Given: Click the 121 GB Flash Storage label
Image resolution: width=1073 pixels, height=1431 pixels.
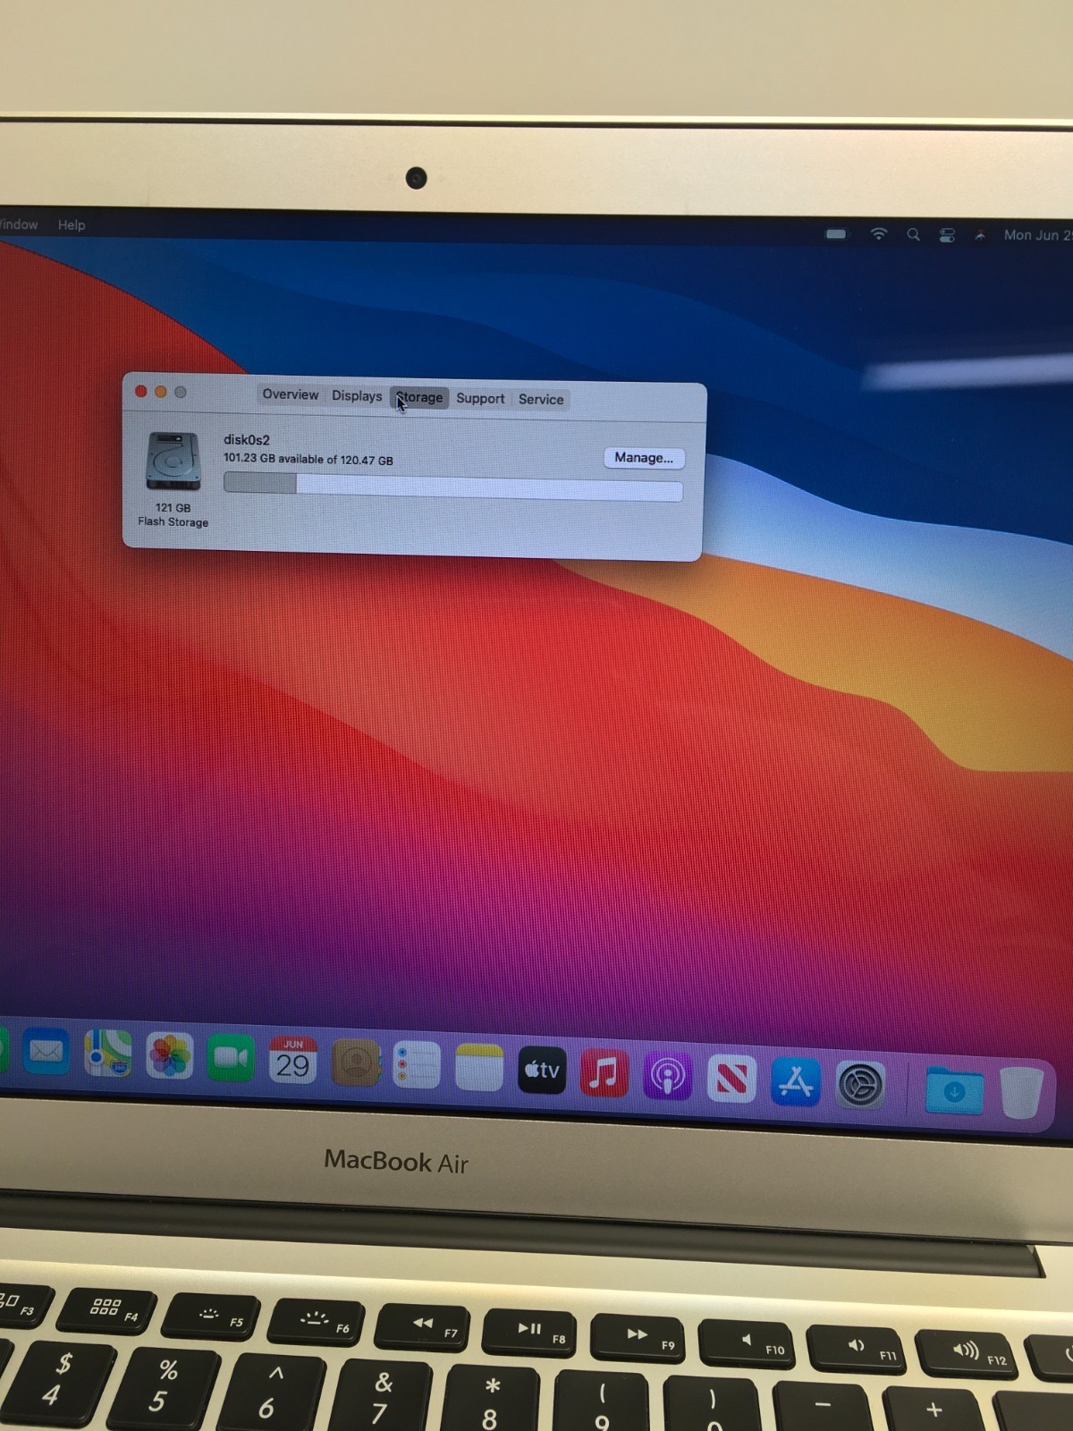Looking at the screenshot, I should [x=173, y=514].
